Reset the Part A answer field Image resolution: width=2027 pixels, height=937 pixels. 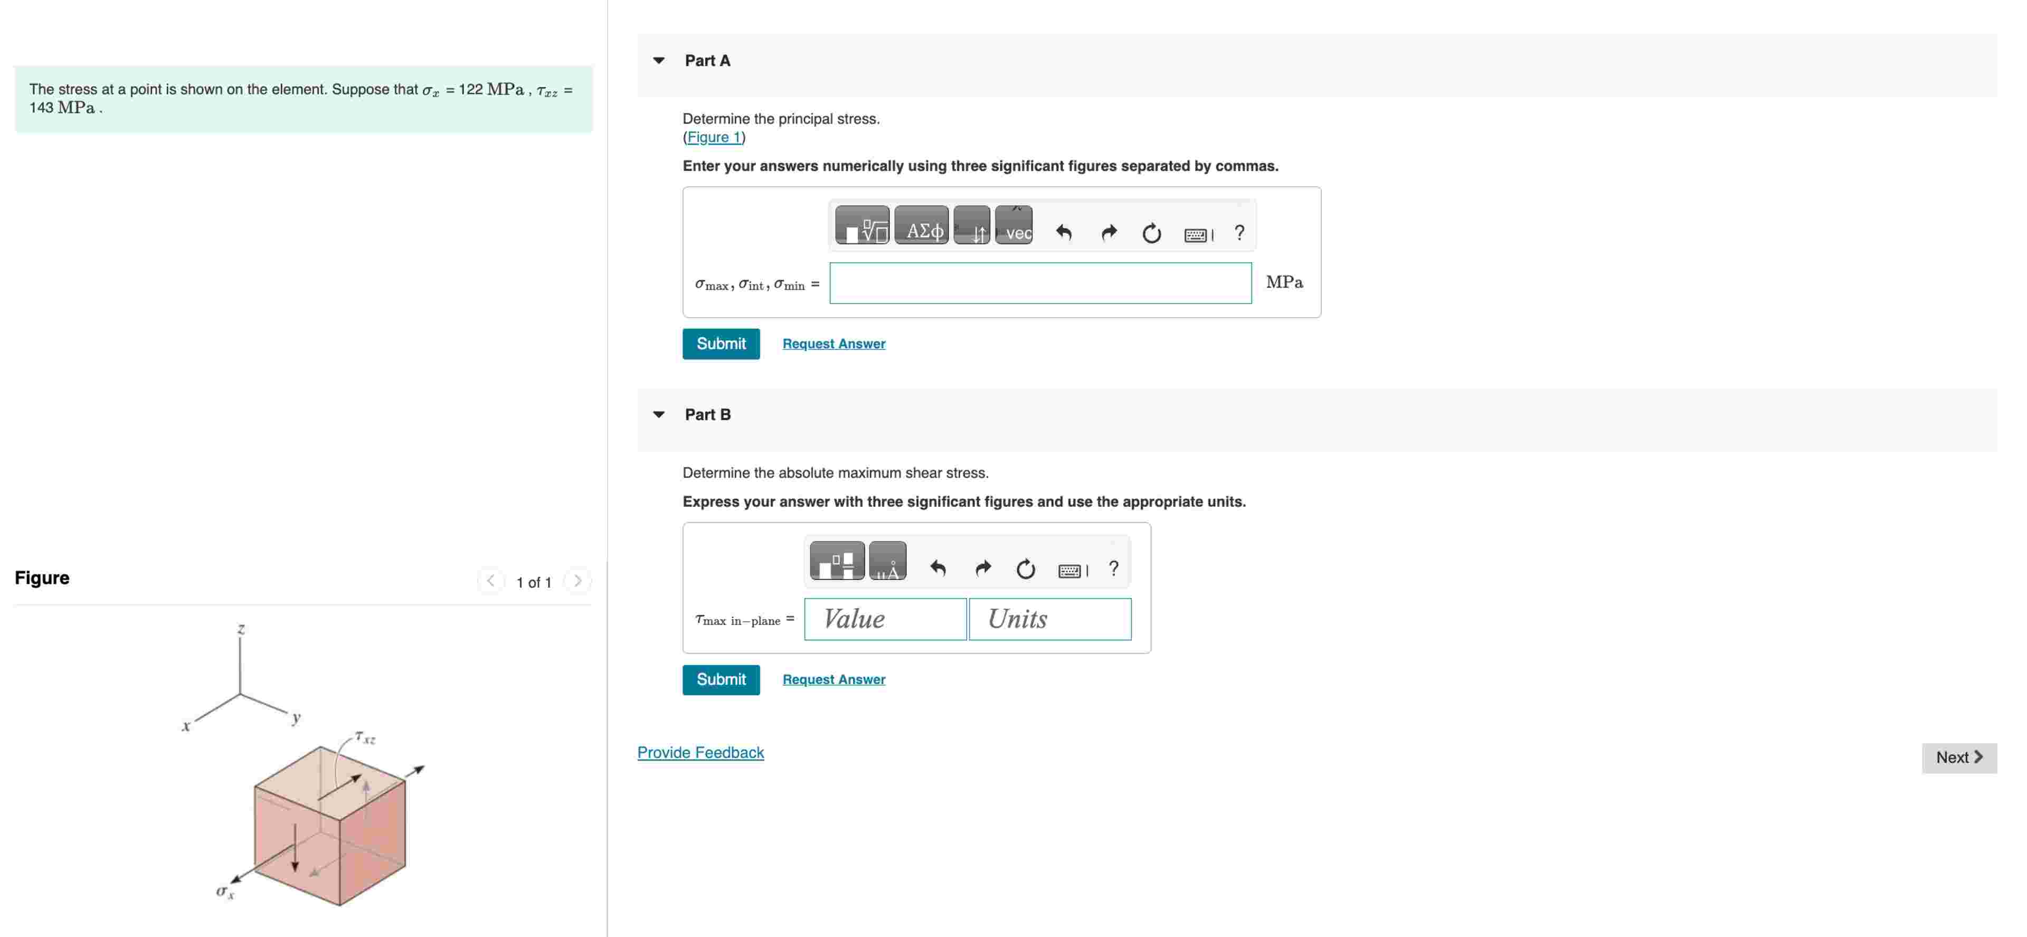pos(1151,233)
